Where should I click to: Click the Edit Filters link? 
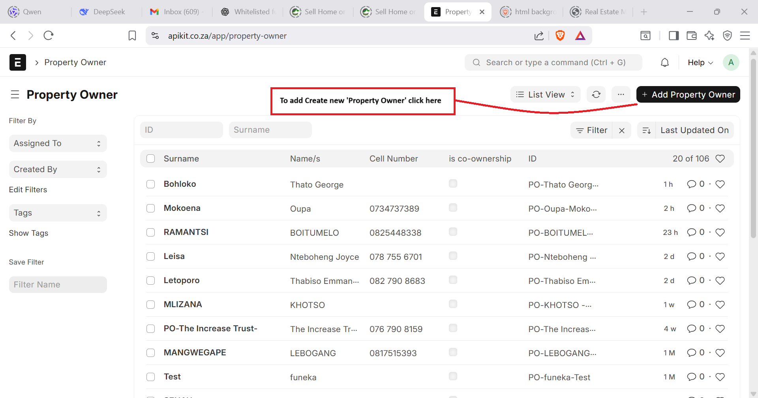tap(28, 190)
